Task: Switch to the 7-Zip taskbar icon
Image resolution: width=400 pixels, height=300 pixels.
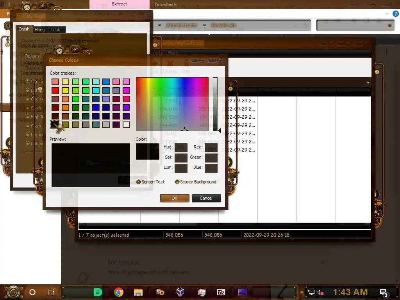Action: pyautogui.click(x=221, y=292)
